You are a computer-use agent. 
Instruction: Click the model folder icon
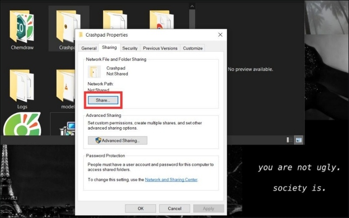tap(65, 87)
